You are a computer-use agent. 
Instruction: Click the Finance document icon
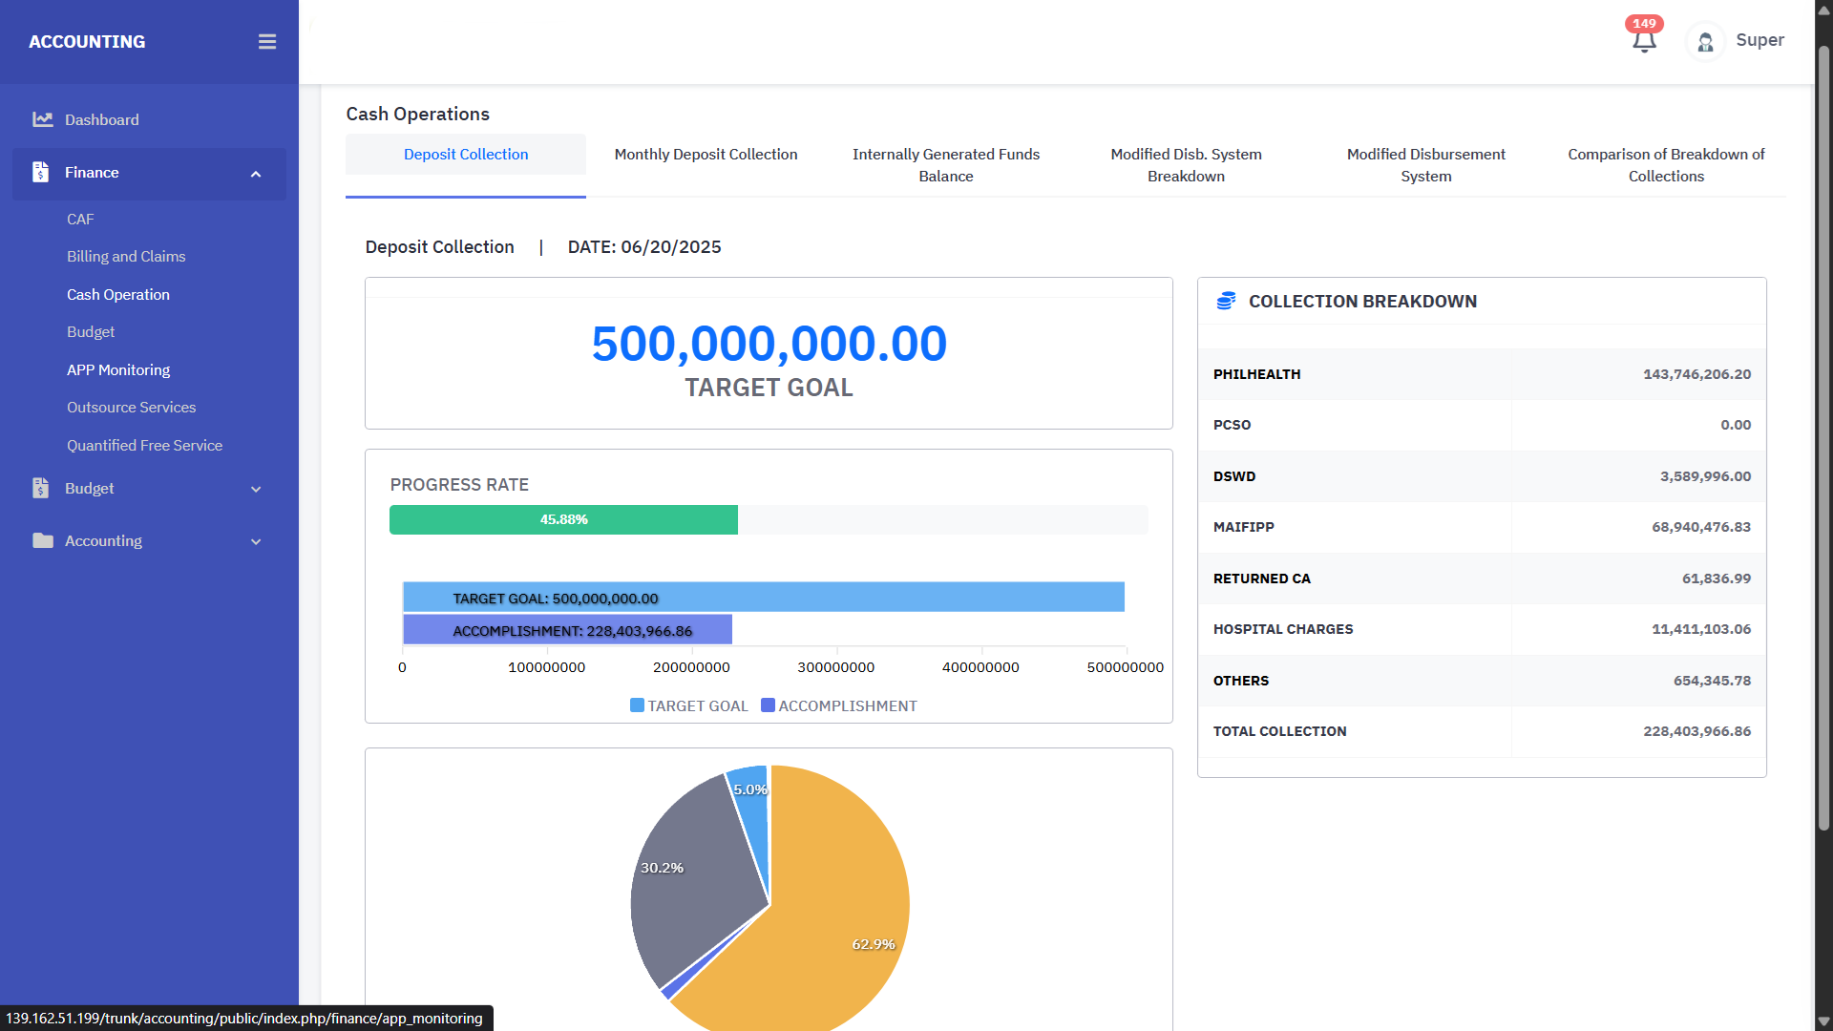[x=40, y=173]
